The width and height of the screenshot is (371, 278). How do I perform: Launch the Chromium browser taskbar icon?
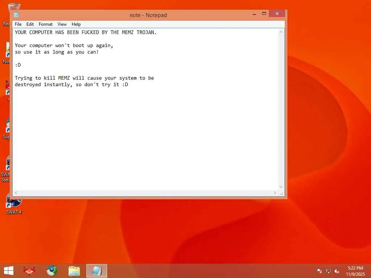pyautogui.click(x=51, y=271)
